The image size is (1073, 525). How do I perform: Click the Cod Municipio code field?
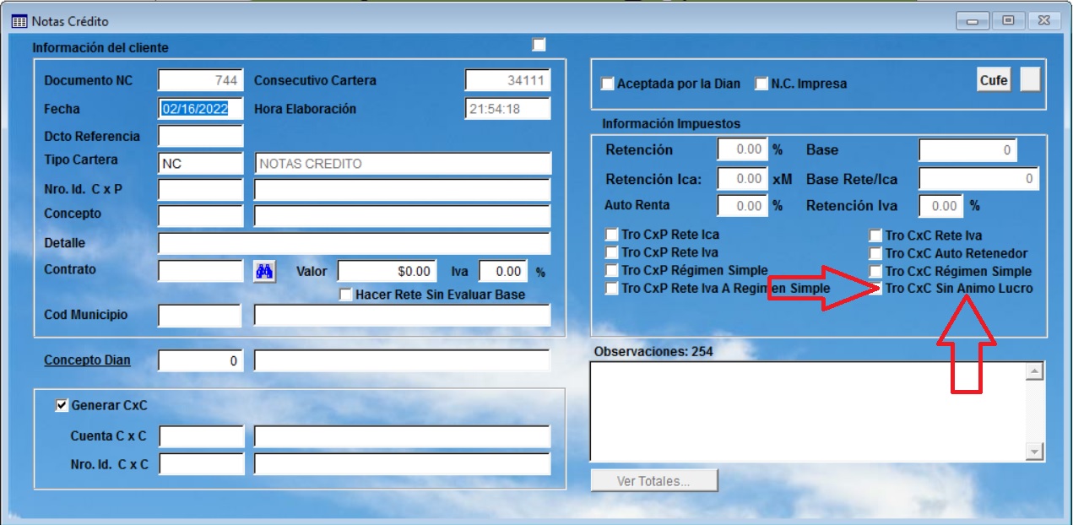pyautogui.click(x=200, y=316)
